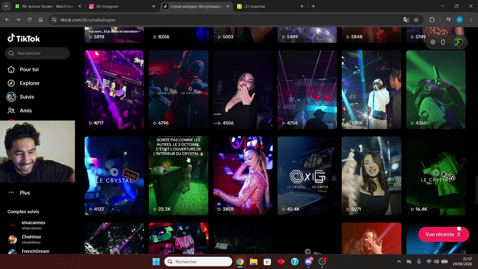This screenshot has height=269, width=478.
Task: Open the Get Help question mark app
Action: (x=295, y=262)
